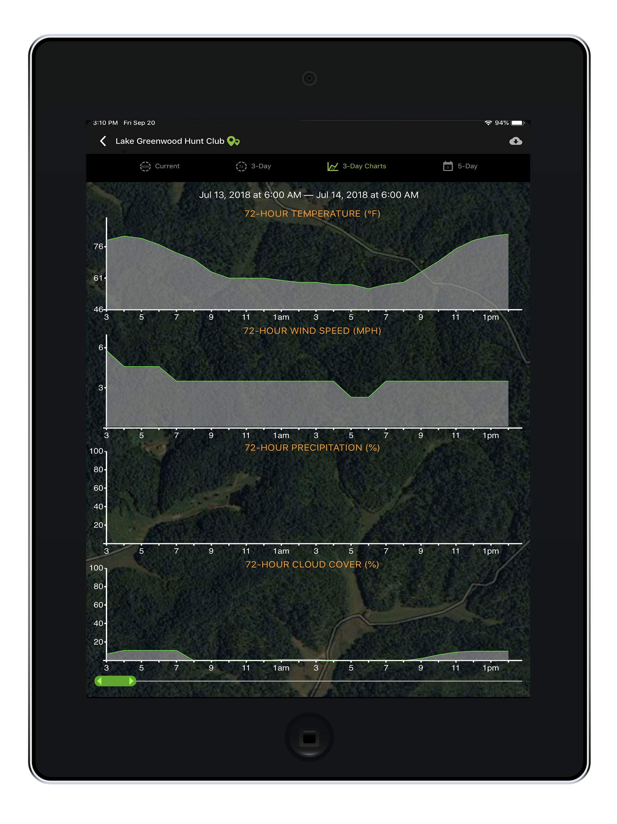
Task: Click the slider's right arrow handle
Action: coord(131,681)
